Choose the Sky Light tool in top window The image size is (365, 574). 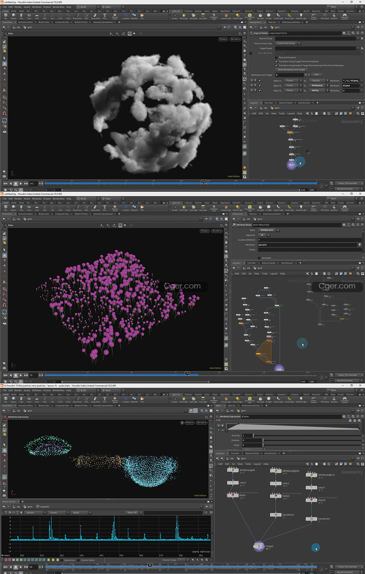coord(260,16)
